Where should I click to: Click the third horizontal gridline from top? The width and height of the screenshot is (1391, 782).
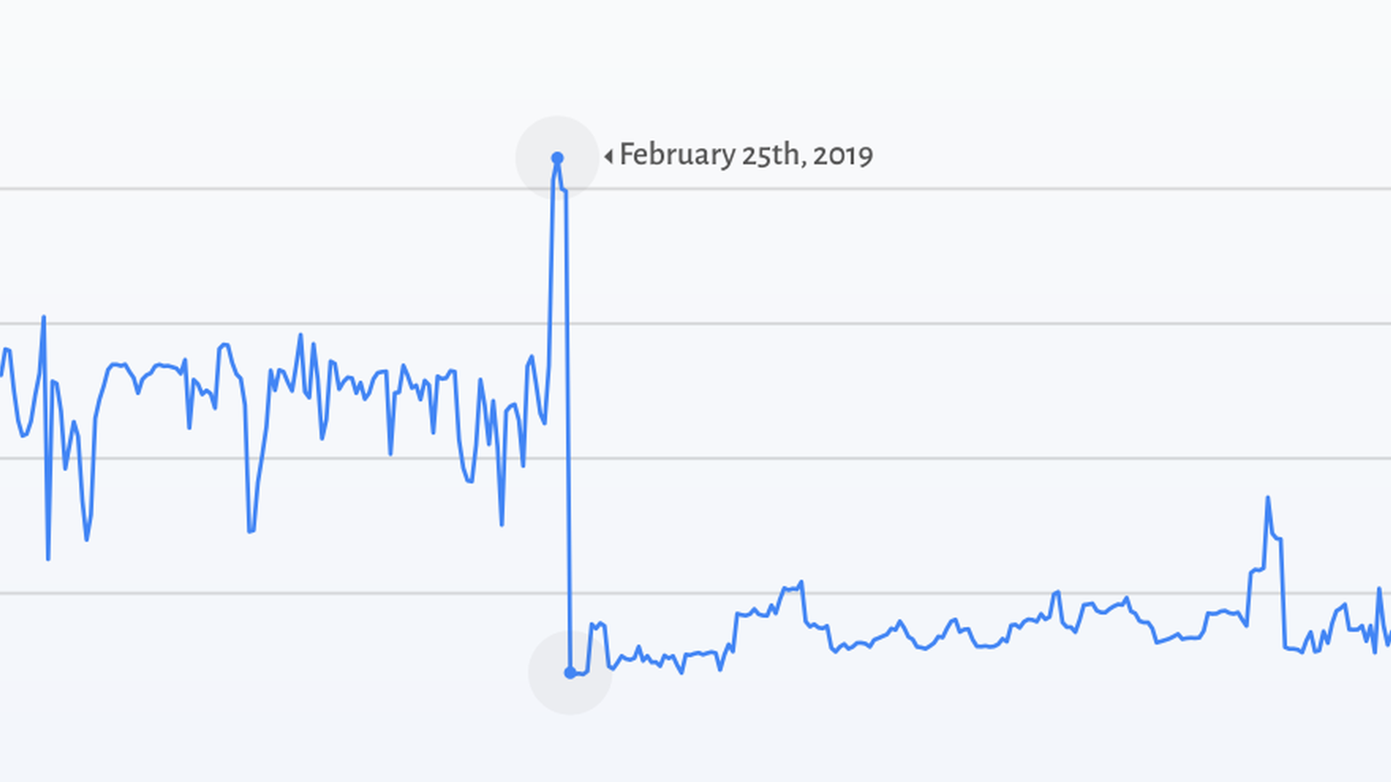695,458
